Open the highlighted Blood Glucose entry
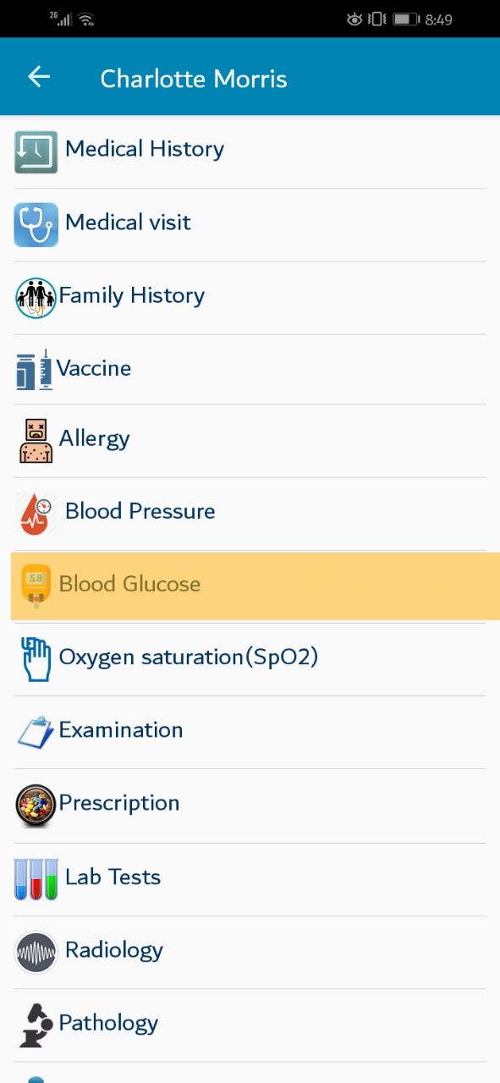The height and width of the screenshot is (1083, 500). (255, 586)
